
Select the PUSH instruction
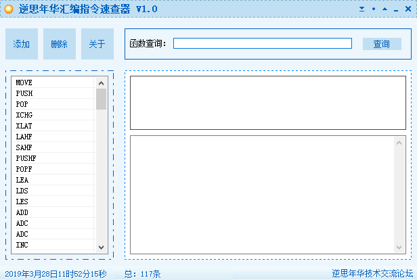[54, 93]
